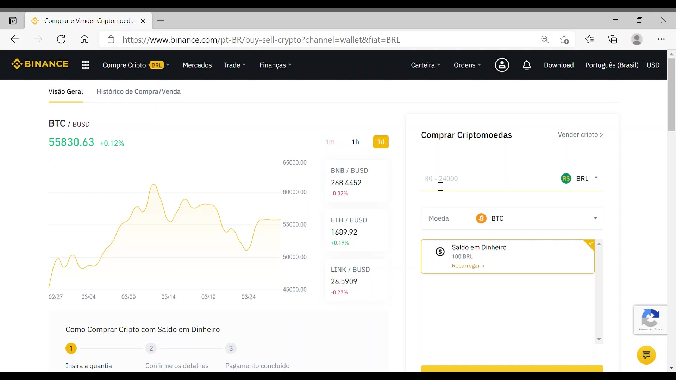Switch to Visão Geral tab

[x=66, y=91]
